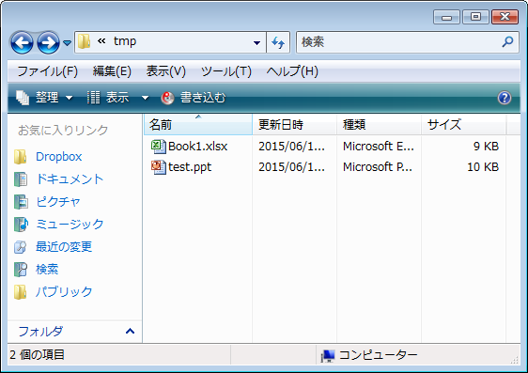Click the PowerPoint icon of test.ppt
This screenshot has width=528, height=373.
tap(158, 167)
